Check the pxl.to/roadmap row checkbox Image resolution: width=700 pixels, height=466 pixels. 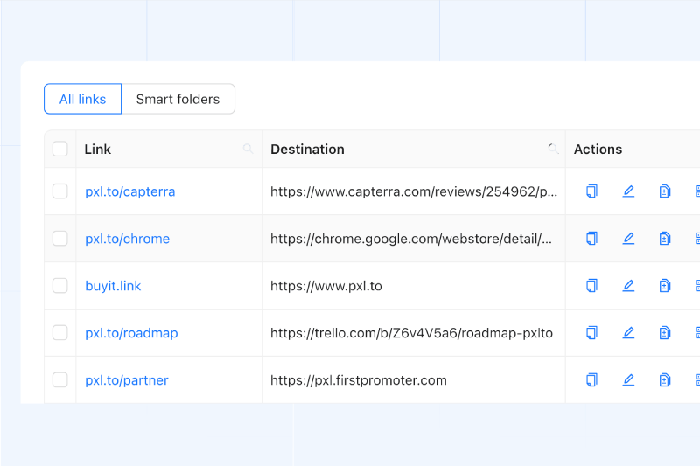pyautogui.click(x=60, y=332)
